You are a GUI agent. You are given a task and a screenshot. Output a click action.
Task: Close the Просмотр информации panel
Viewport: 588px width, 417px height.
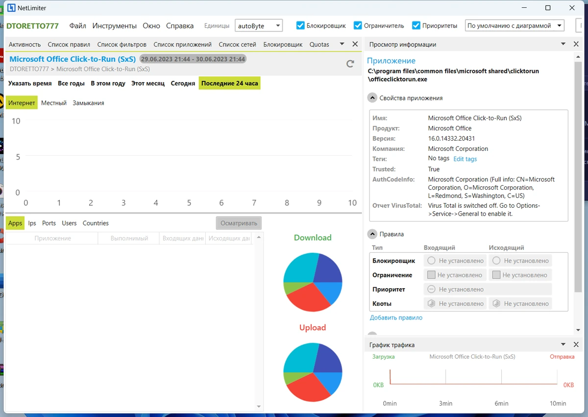[576, 44]
